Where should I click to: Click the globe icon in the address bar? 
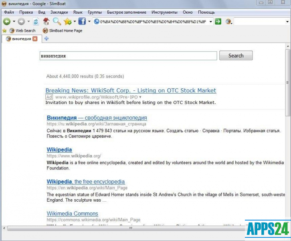pyautogui.click(x=96, y=22)
